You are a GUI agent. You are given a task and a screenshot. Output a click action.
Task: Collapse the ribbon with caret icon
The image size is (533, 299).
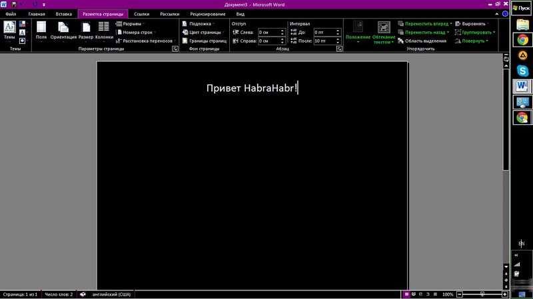(x=497, y=14)
